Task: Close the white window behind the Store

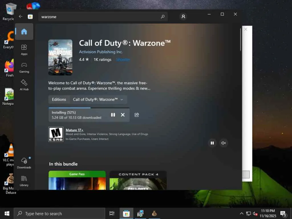Action: [246, 29]
